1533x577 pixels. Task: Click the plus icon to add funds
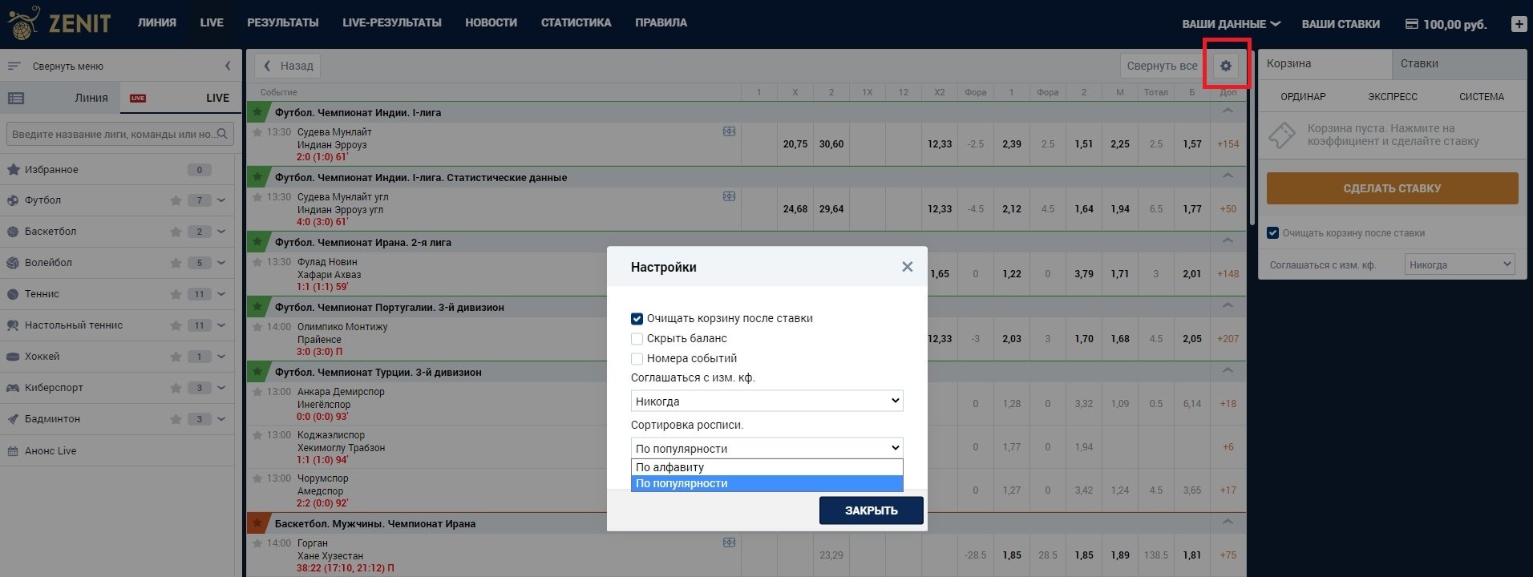pos(1519,24)
